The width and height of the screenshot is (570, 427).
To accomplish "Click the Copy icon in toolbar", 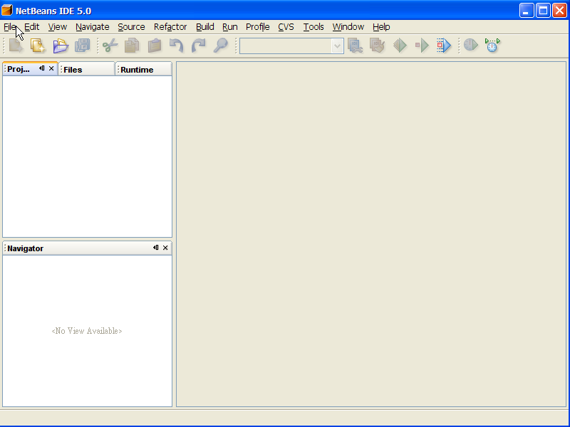I will pyautogui.click(x=132, y=46).
